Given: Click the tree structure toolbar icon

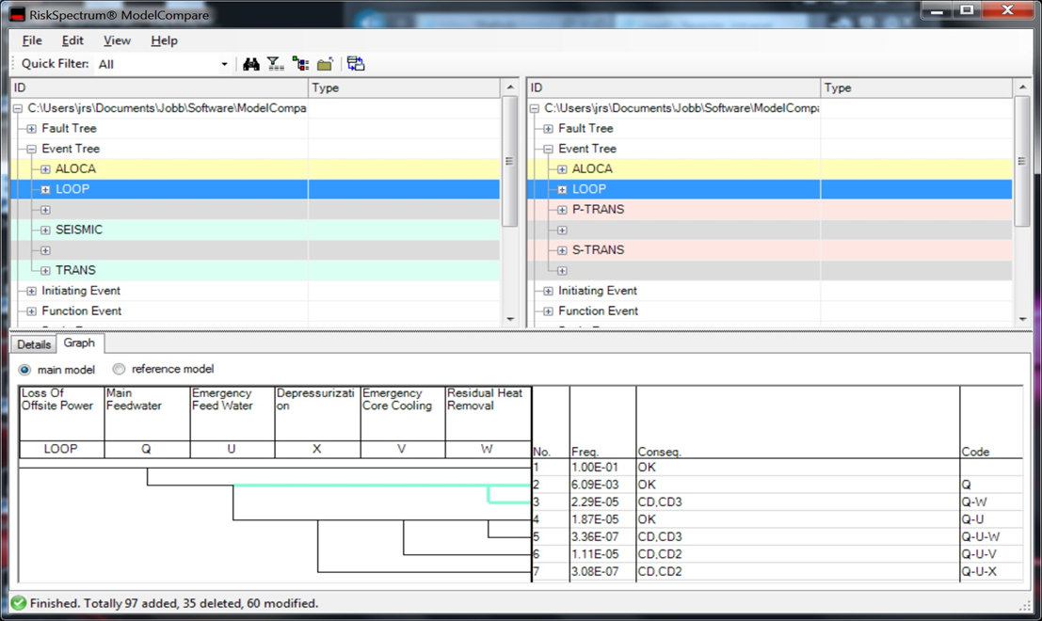Looking at the screenshot, I should 300,64.
